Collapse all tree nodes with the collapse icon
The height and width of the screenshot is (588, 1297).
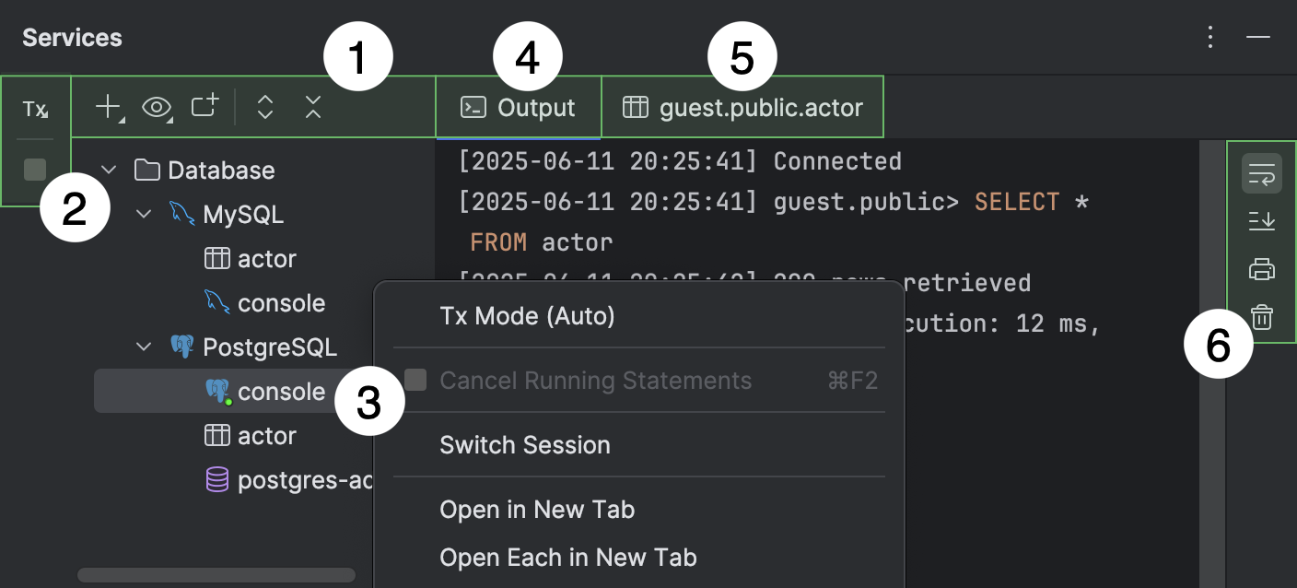click(312, 107)
